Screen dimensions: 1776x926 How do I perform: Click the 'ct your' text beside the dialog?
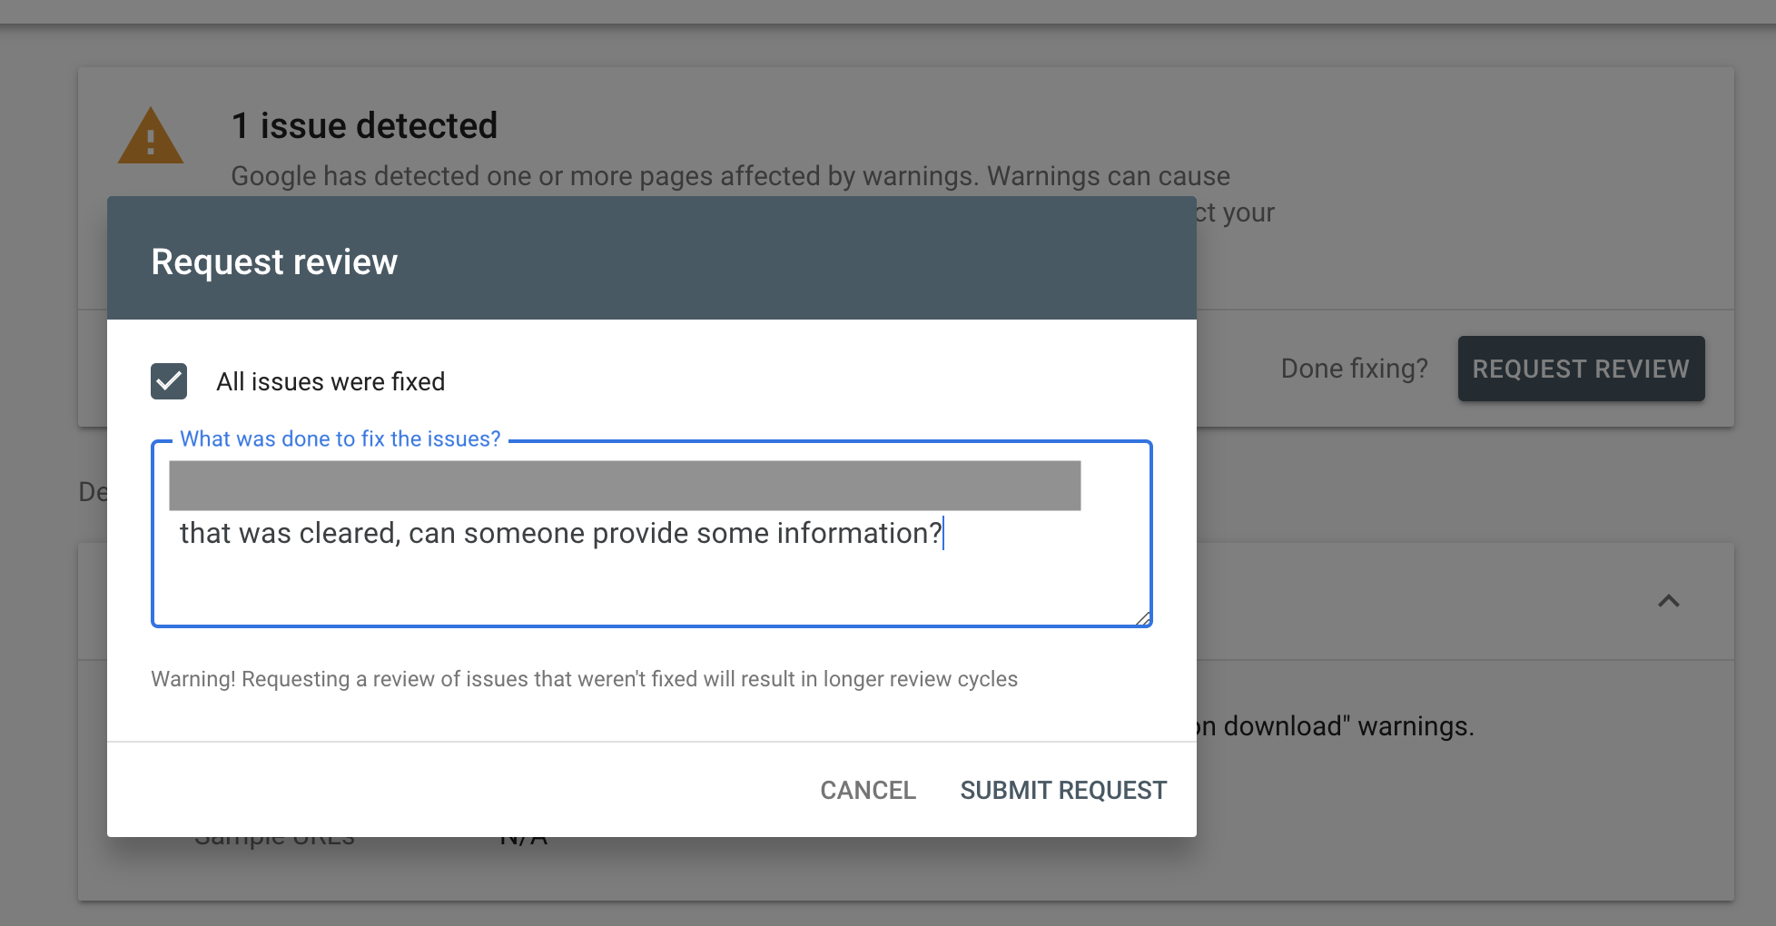click(1236, 212)
